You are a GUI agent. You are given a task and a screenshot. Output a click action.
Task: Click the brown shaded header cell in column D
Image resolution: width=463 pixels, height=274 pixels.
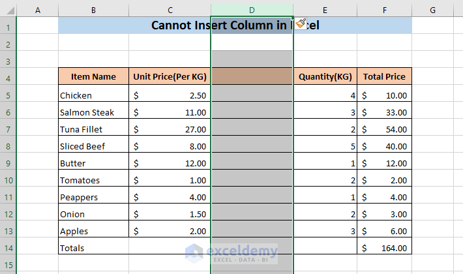click(x=252, y=77)
